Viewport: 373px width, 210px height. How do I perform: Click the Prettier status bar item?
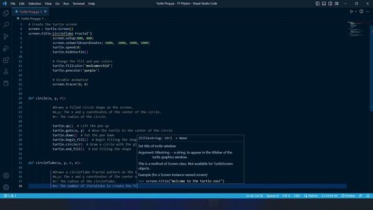point(349,196)
